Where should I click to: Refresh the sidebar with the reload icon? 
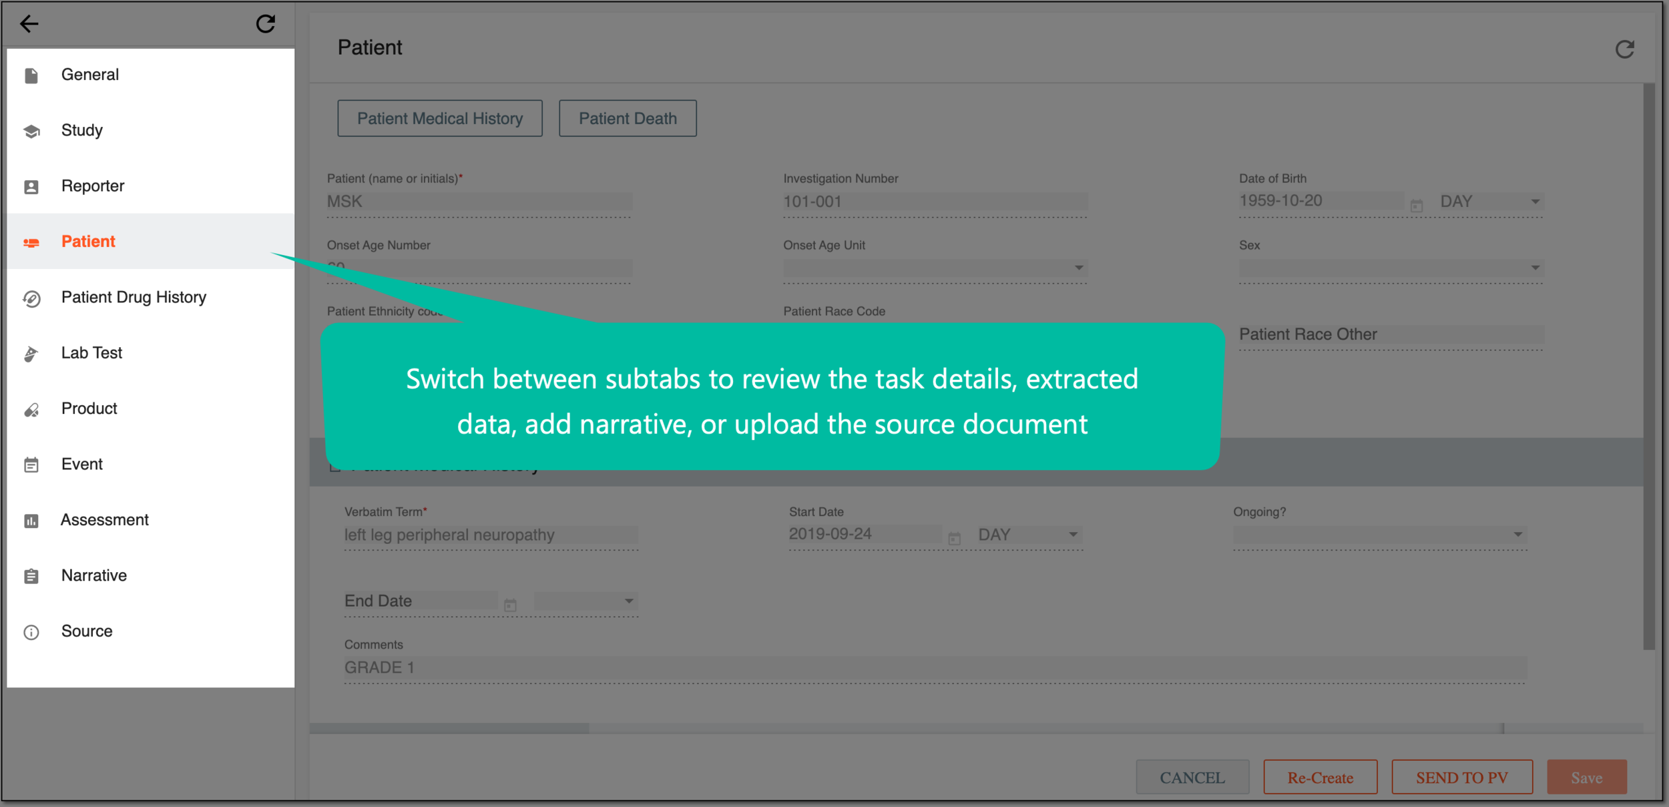tap(266, 24)
